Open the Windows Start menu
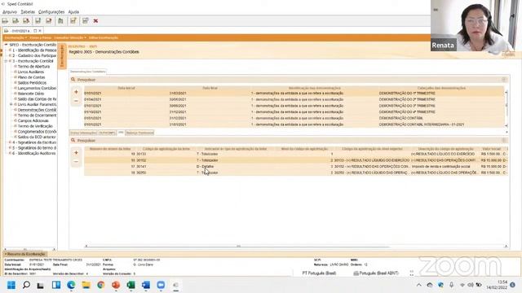Viewport: 522px width, 293px height. tap(11, 285)
